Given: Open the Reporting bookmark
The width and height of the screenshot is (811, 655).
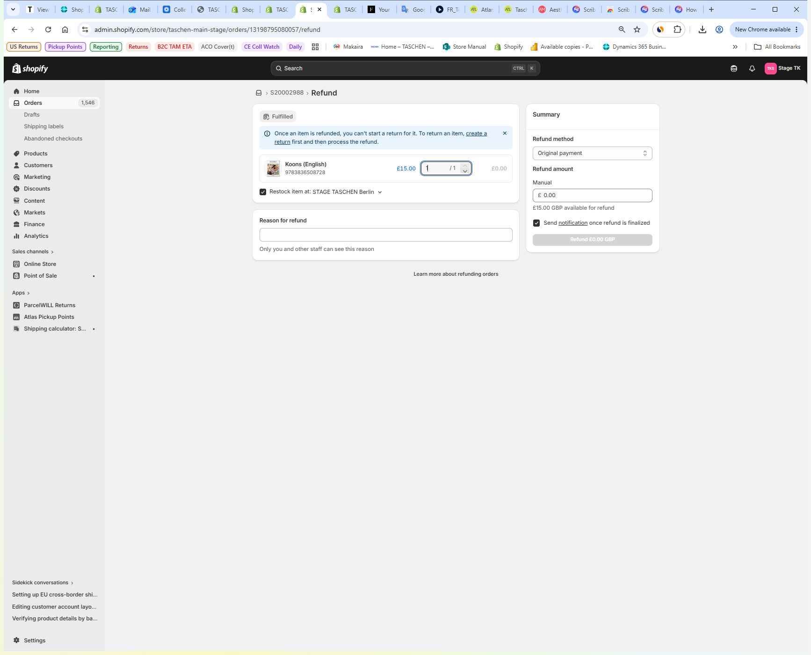Looking at the screenshot, I should pyautogui.click(x=106, y=47).
